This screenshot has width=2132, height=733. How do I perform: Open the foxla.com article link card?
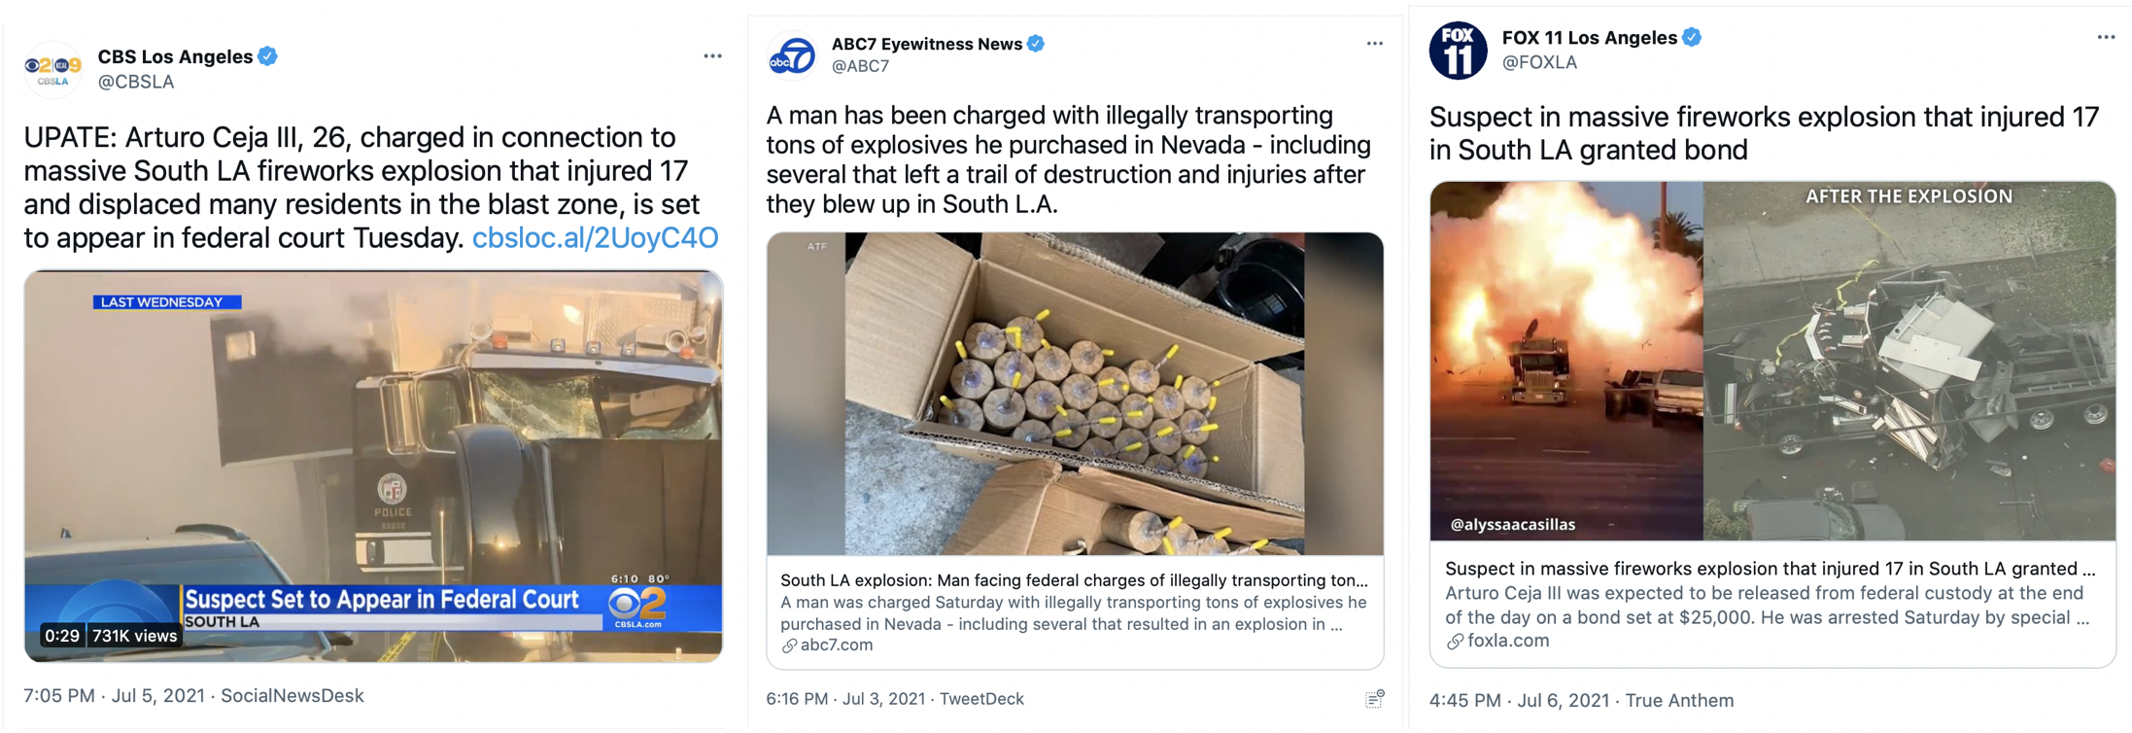pyautogui.click(x=1771, y=604)
